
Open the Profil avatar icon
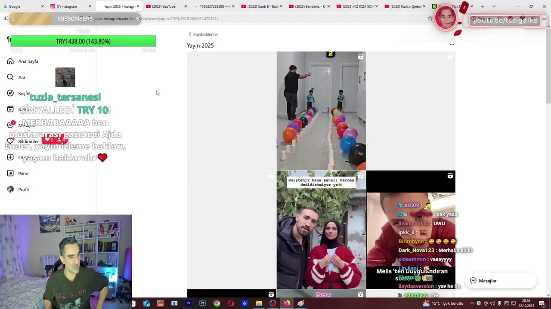10,189
